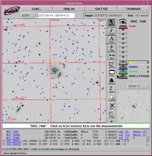Expand the Zoom 1x dropdown

pyautogui.click(x=138, y=86)
